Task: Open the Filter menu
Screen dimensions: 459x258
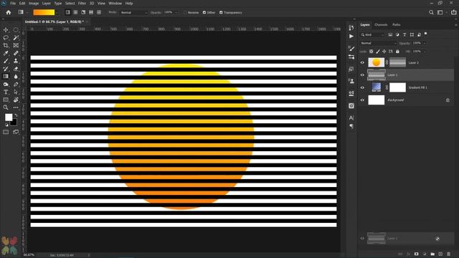Action: pos(82,3)
